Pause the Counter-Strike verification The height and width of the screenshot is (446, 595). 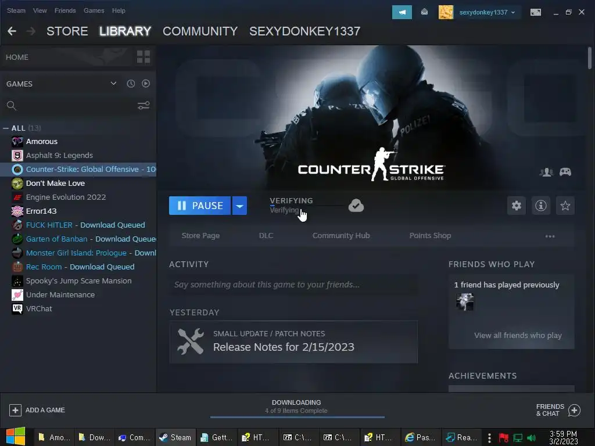[200, 206]
